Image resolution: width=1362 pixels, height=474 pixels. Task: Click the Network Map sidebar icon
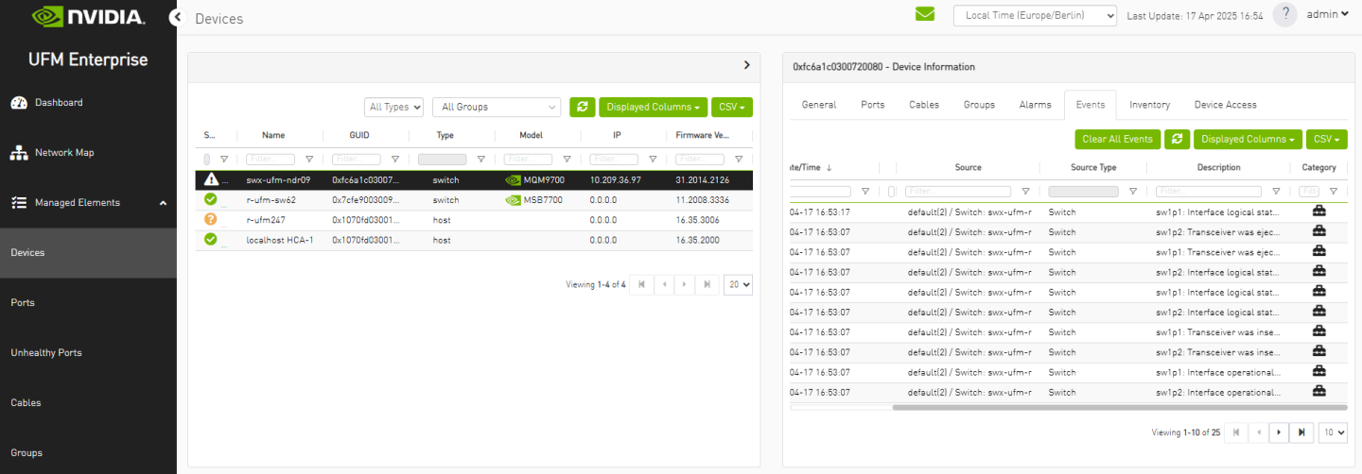point(19,153)
